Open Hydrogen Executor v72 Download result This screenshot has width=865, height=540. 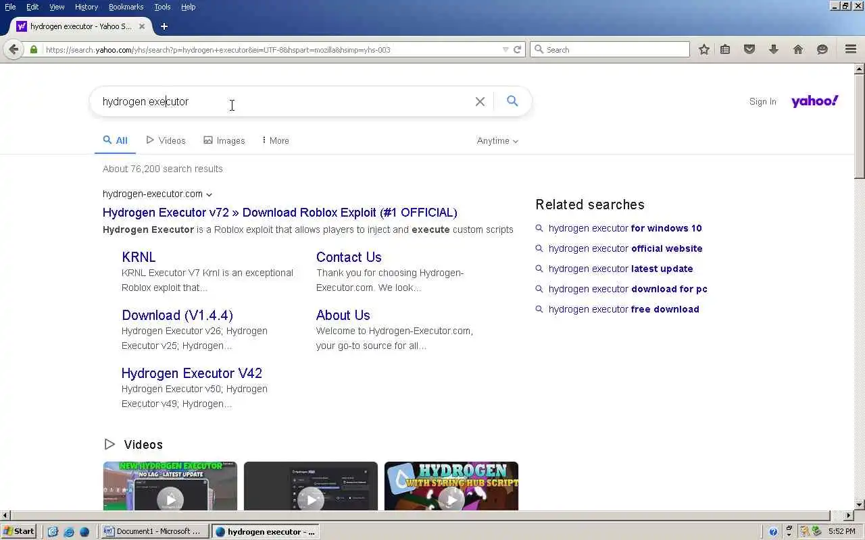pos(280,212)
